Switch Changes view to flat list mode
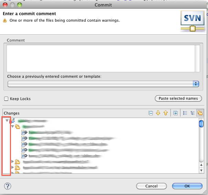The height and width of the screenshot is (195, 208). 185,113
